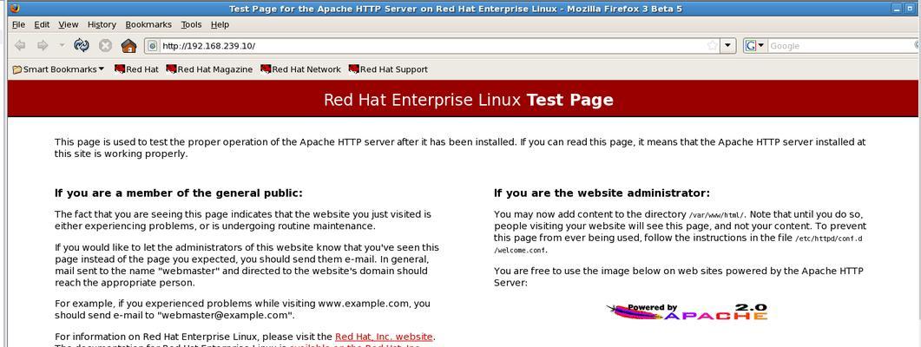
Task: Go to the Home page
Action: pos(128,46)
